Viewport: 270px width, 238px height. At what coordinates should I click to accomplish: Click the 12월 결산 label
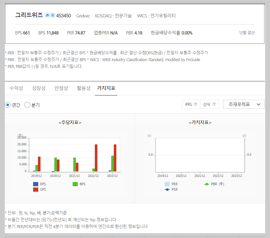pos(247,32)
